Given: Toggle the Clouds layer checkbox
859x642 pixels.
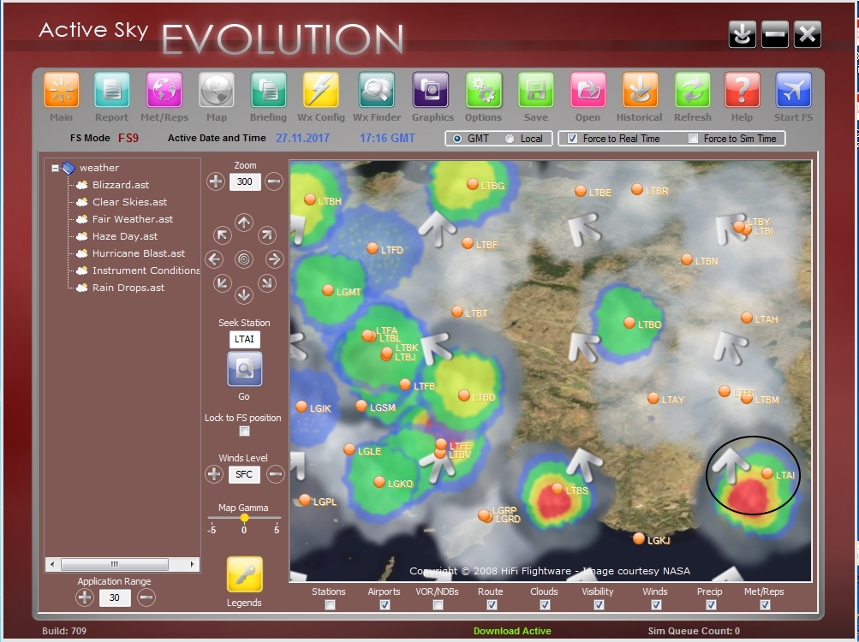Looking at the screenshot, I should pyautogui.click(x=545, y=604).
